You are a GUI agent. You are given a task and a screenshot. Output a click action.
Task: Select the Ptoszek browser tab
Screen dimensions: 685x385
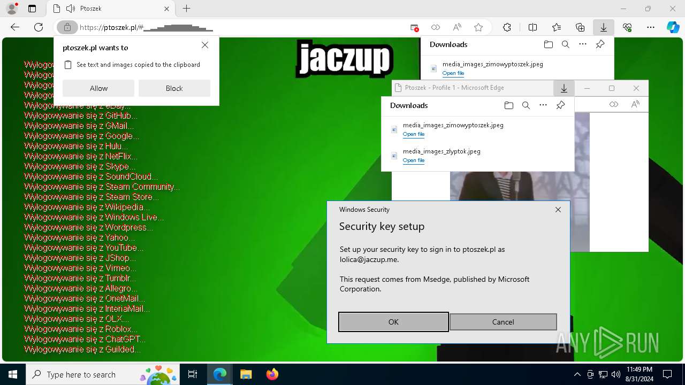tap(110, 9)
